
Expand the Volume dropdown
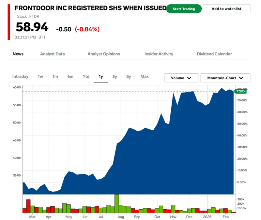181,78
